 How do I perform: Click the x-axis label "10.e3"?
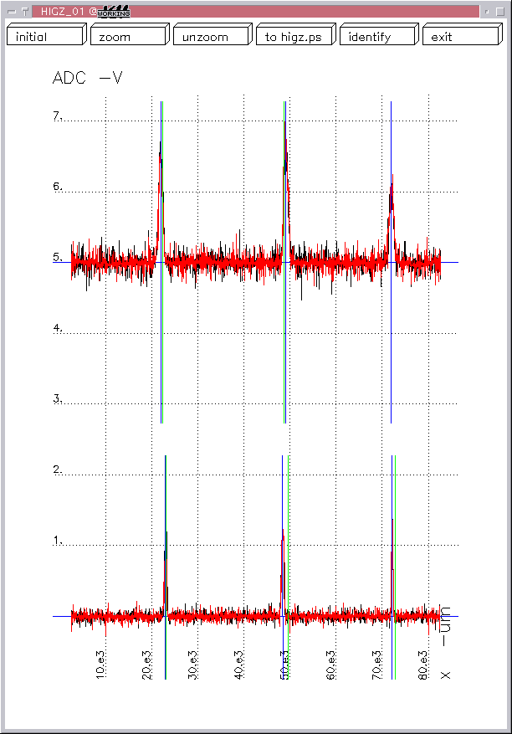click(100, 665)
